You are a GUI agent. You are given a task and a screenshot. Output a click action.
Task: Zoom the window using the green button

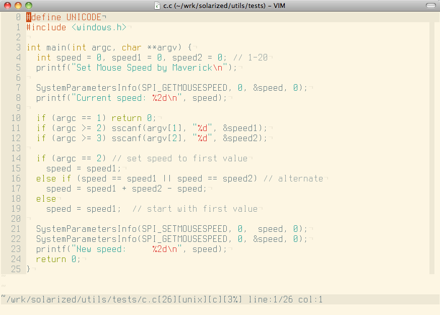pos(28,6)
